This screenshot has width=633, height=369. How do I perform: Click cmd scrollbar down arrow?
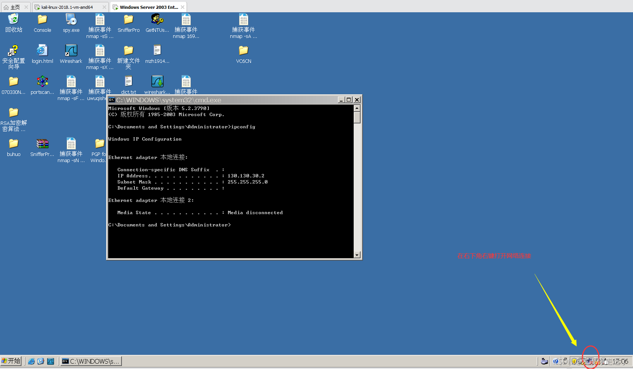[357, 255]
